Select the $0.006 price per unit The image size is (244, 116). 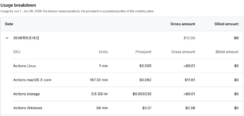(145, 66)
